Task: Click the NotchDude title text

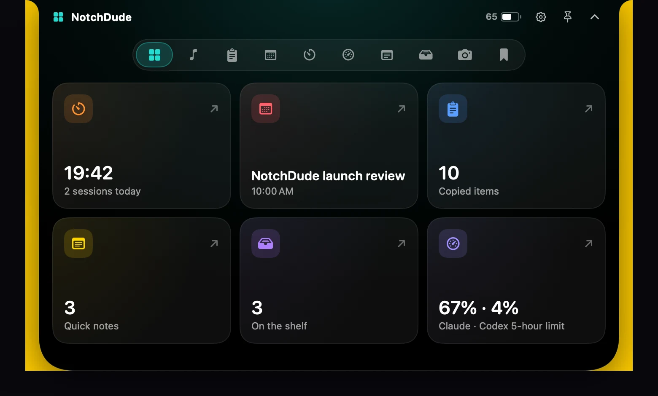Action: point(101,17)
